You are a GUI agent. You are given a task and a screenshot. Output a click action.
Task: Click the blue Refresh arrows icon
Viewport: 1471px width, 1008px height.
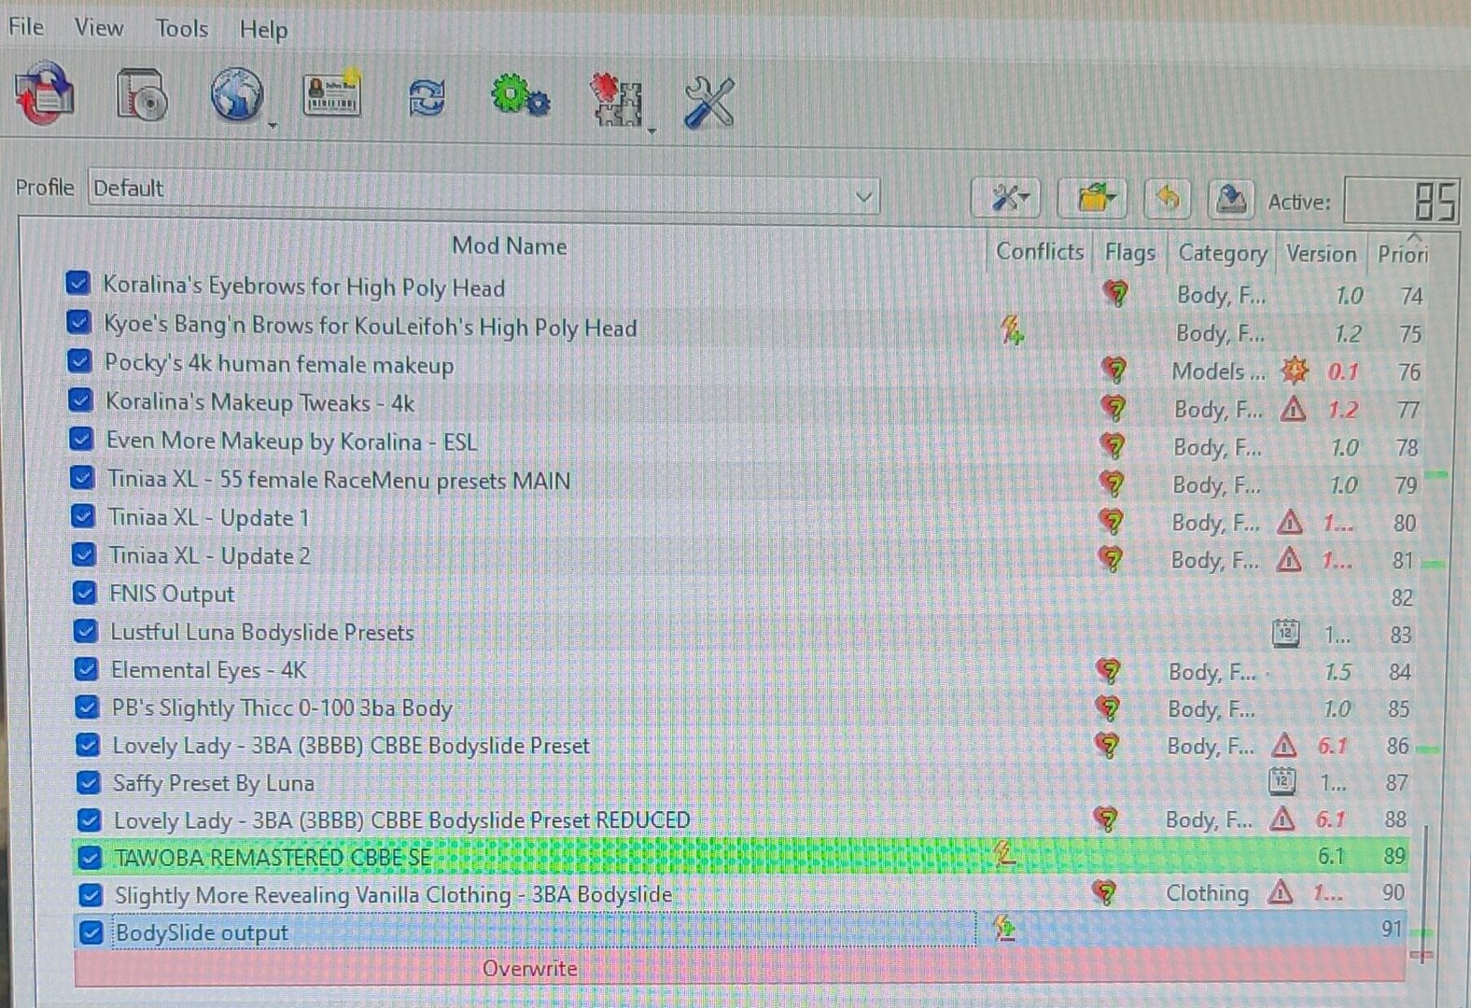(427, 97)
